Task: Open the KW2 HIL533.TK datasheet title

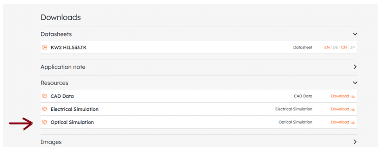Action: point(68,48)
